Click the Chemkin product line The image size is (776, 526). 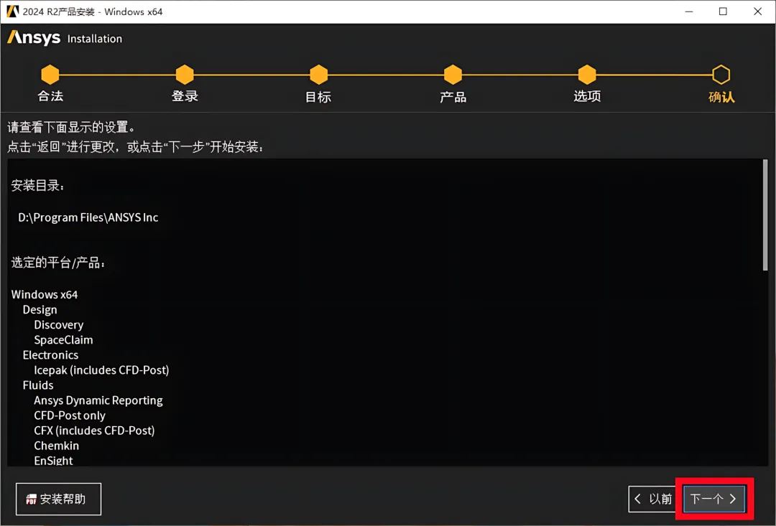point(57,446)
